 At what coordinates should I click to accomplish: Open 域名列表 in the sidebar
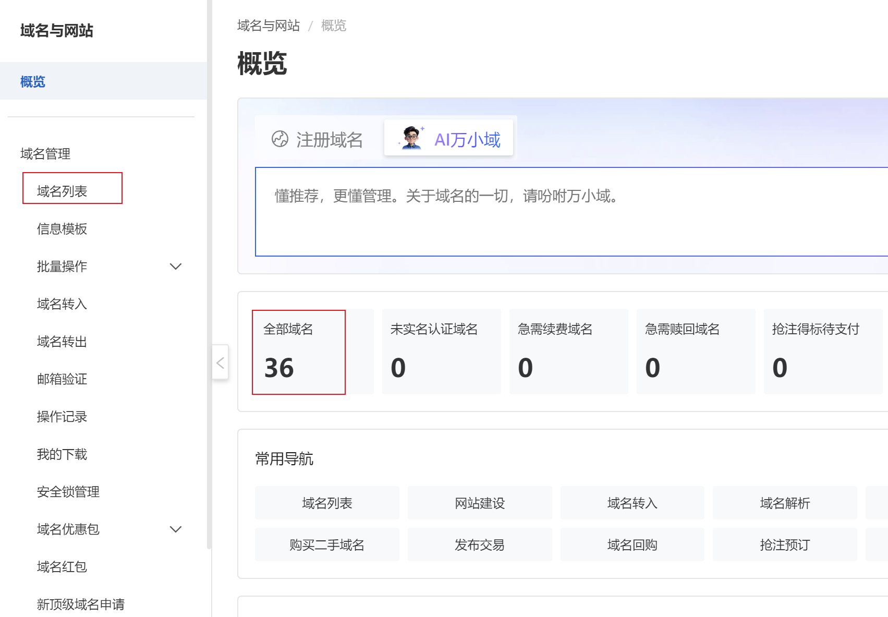62,191
